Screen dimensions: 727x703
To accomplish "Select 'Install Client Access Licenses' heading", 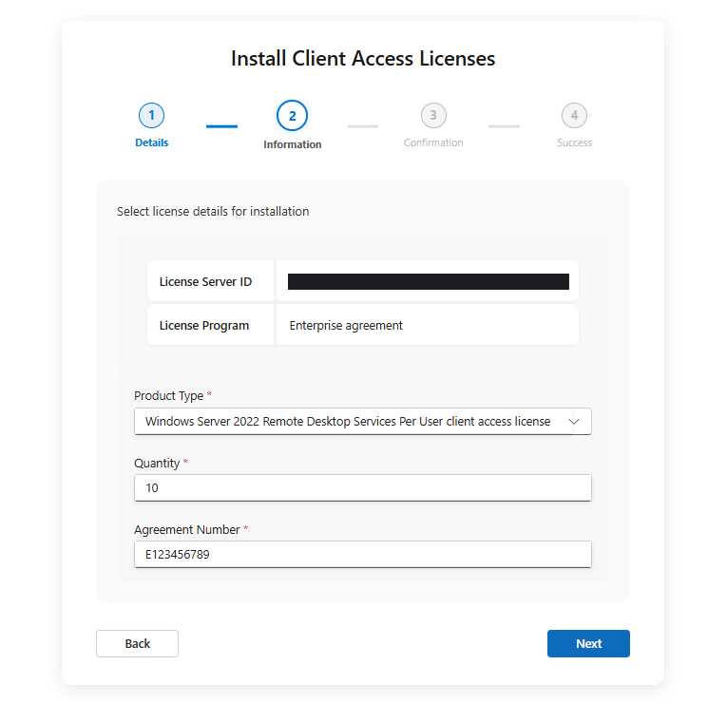I will click(363, 59).
